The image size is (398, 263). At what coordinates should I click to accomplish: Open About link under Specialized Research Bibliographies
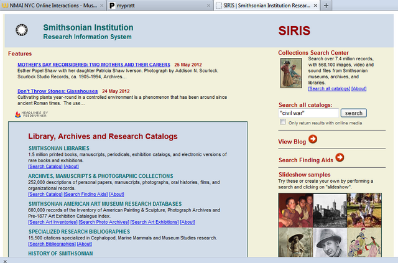click(x=85, y=244)
